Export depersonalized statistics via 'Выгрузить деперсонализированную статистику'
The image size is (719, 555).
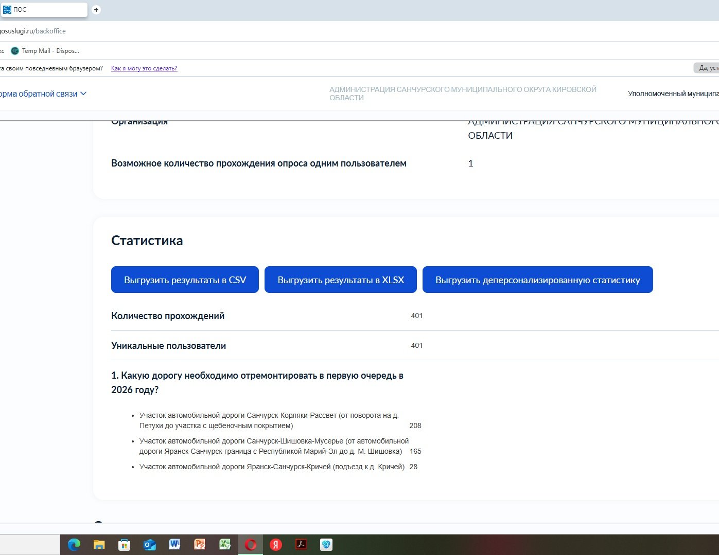537,280
